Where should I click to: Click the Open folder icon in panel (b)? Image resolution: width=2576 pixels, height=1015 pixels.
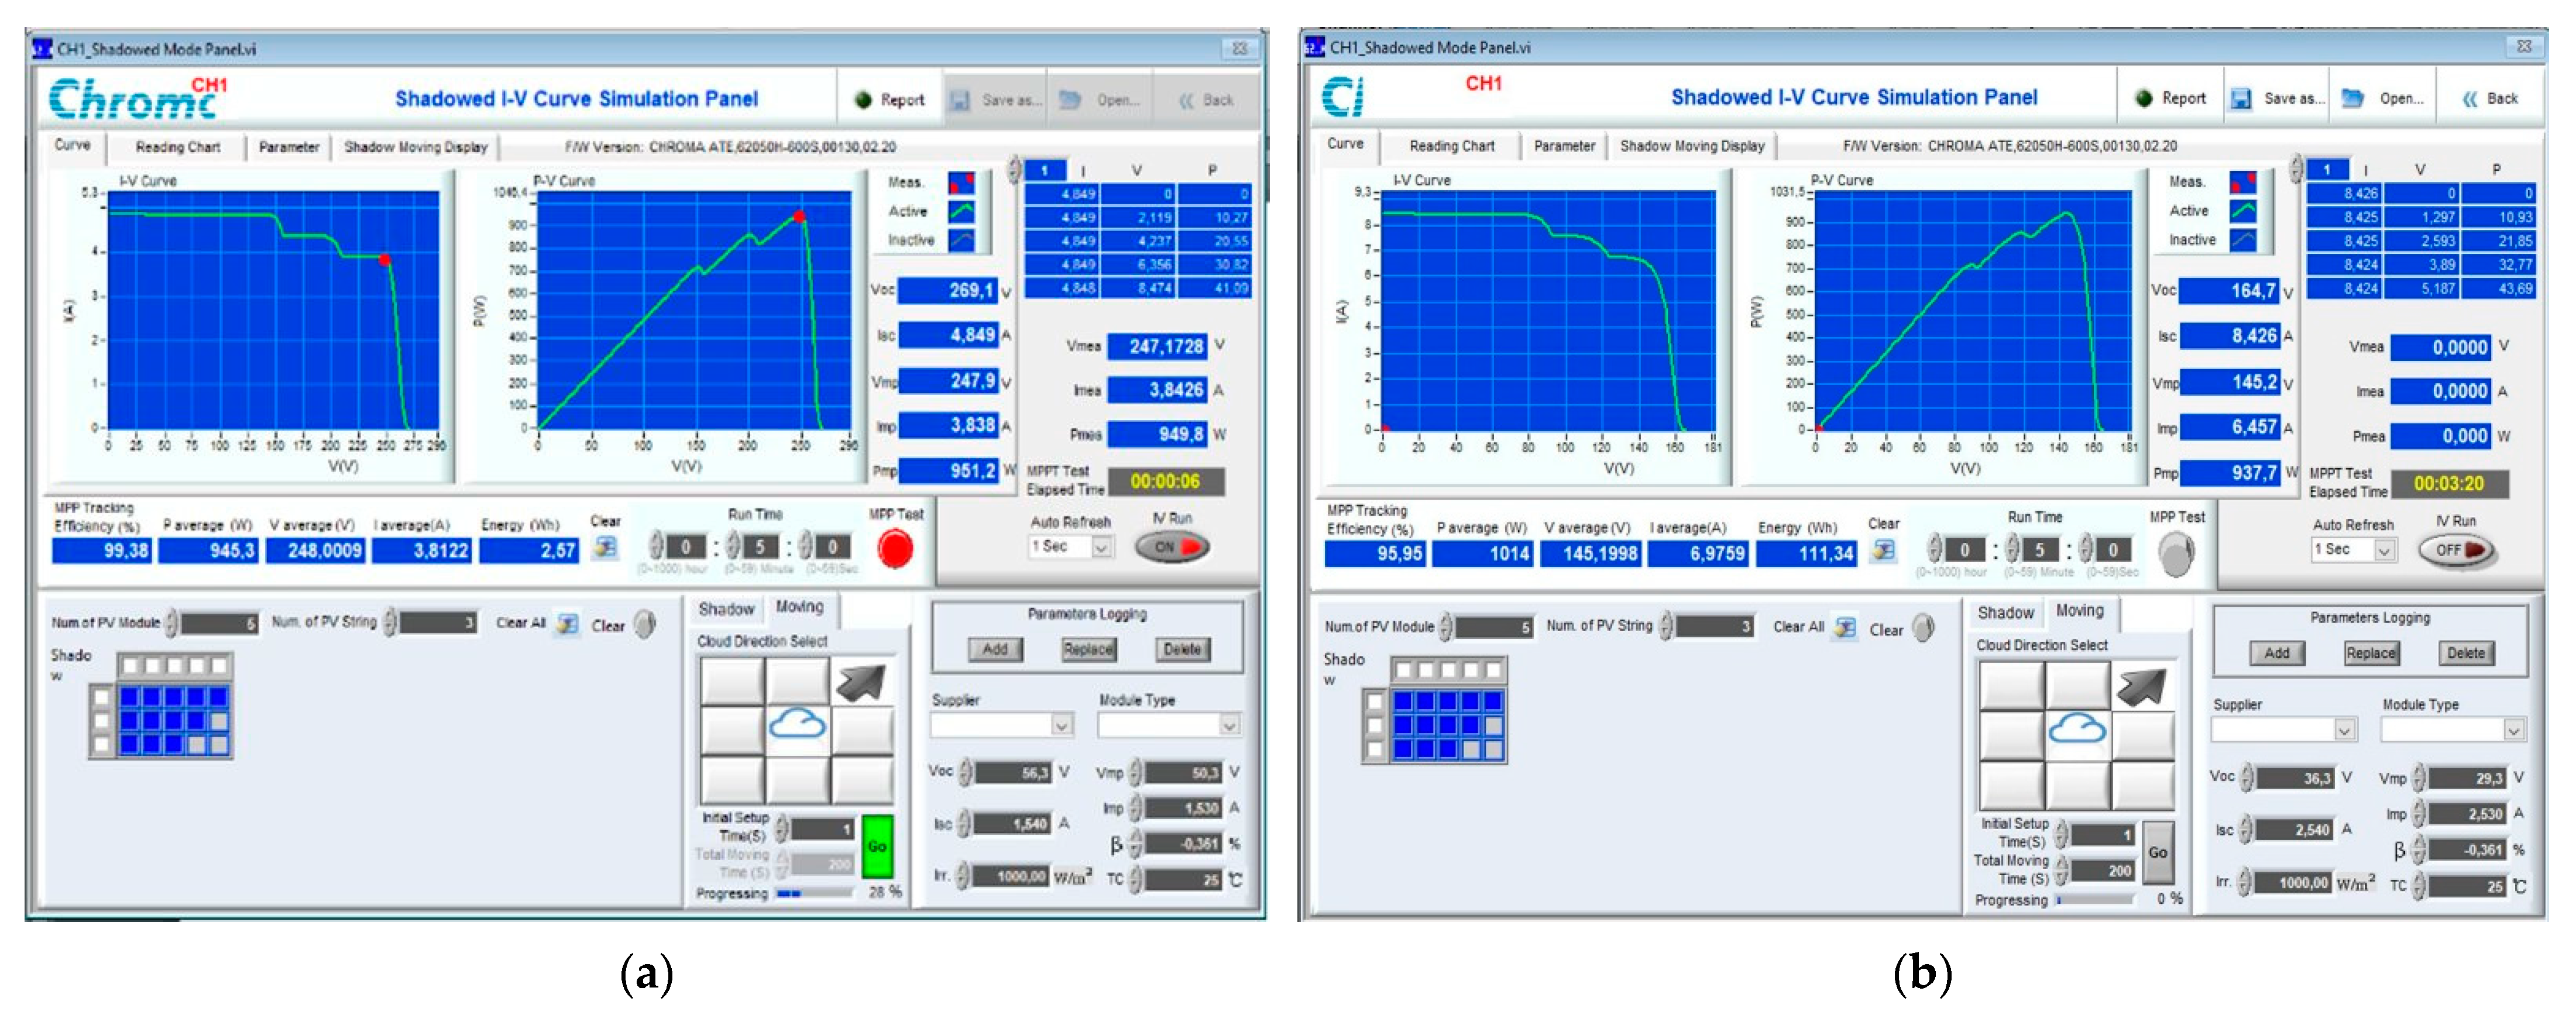pyautogui.click(x=2352, y=98)
